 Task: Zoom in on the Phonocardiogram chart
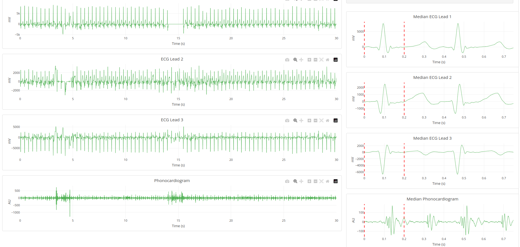(309, 181)
